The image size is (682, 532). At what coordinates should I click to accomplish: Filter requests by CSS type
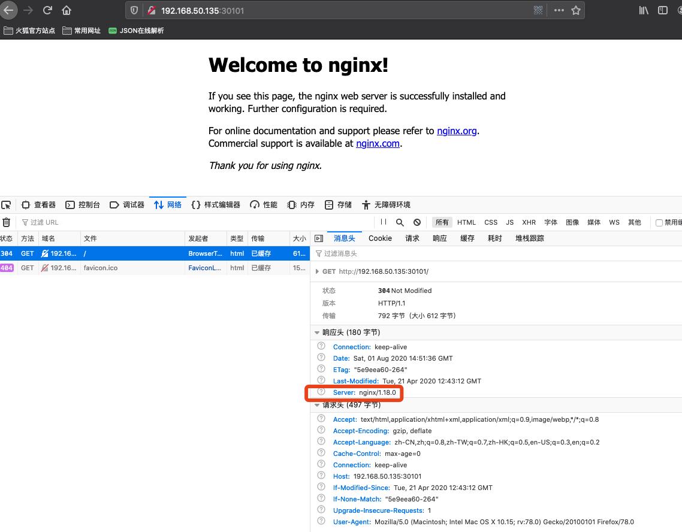tap(491, 222)
